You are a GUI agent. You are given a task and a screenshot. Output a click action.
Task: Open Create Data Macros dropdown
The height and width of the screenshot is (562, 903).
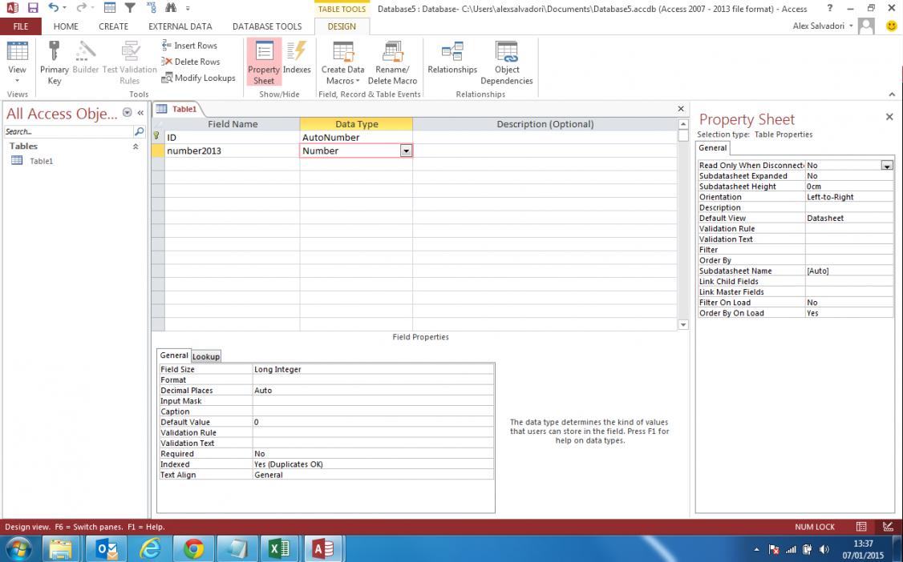[342, 62]
